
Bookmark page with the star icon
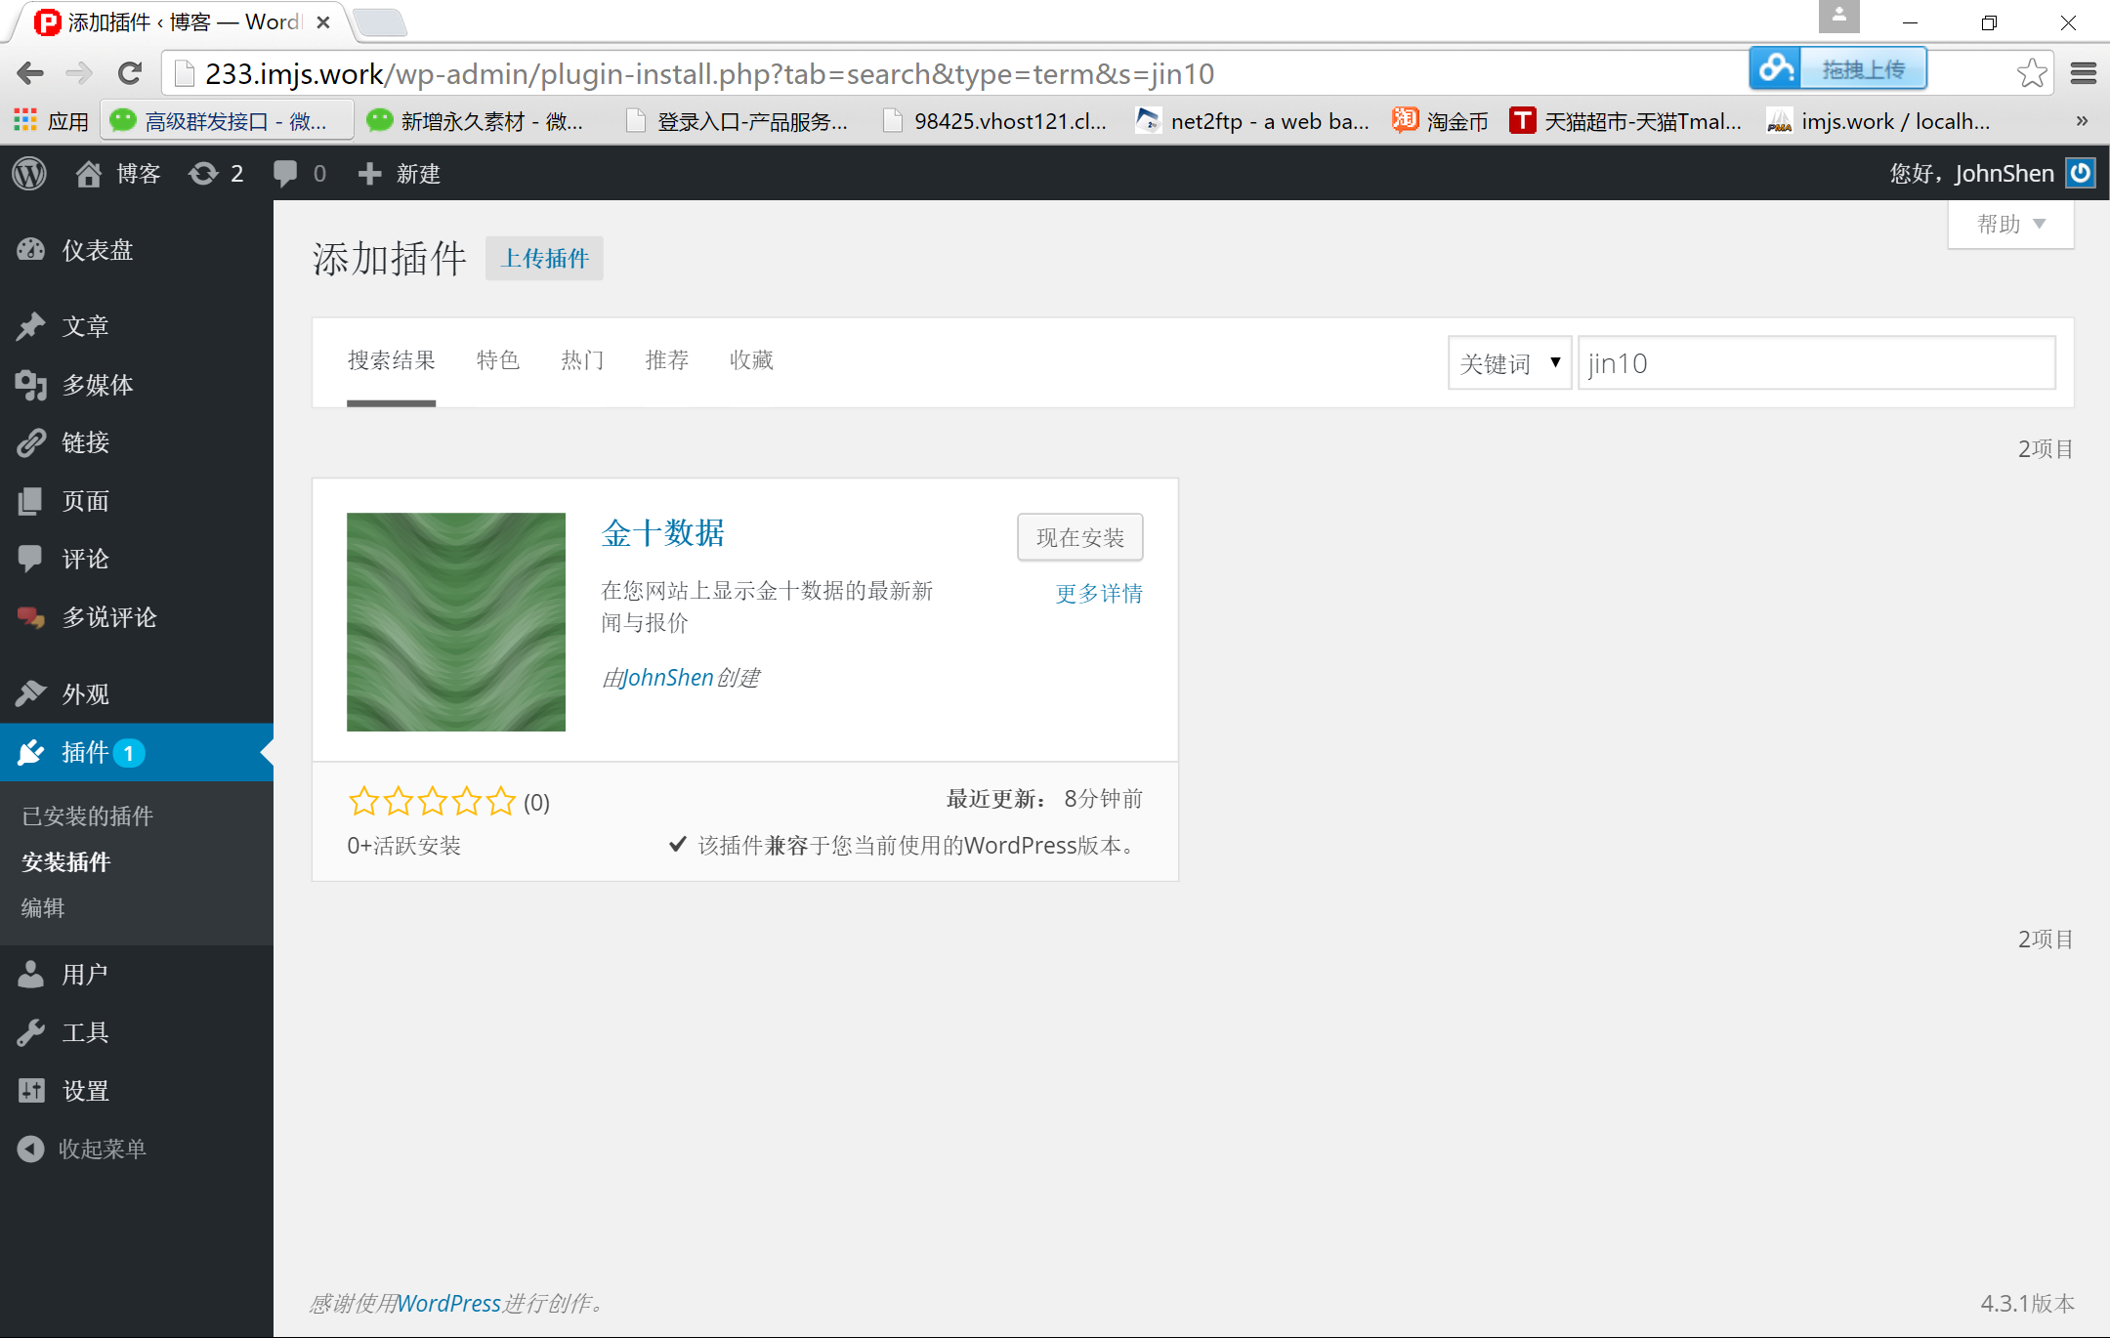click(x=2031, y=73)
